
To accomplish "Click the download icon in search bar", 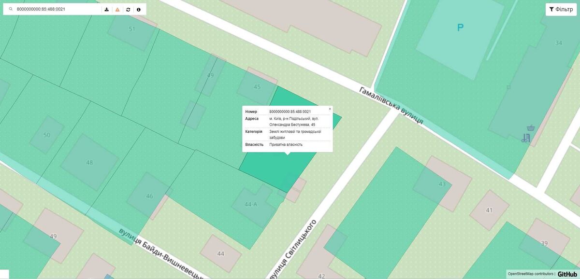I will pos(107,9).
